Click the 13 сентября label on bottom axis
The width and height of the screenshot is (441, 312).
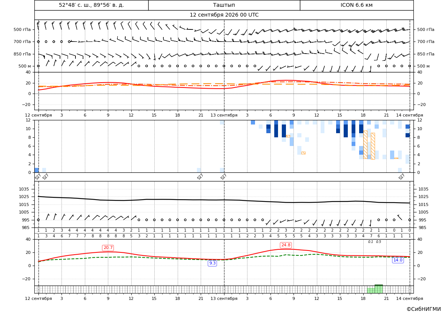coord(224,298)
